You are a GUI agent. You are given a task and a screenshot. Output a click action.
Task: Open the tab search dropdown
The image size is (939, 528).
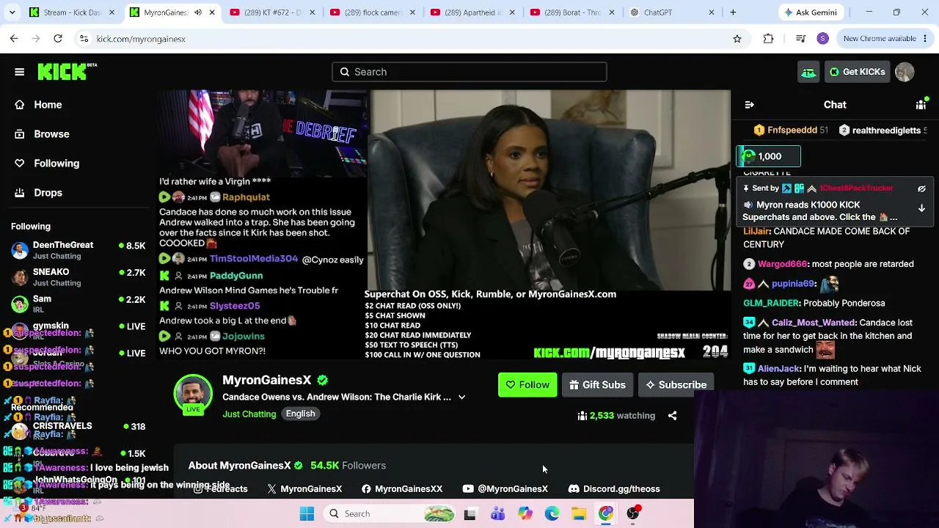click(x=12, y=12)
